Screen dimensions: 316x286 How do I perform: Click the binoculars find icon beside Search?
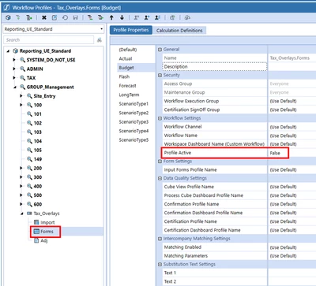coord(100,40)
